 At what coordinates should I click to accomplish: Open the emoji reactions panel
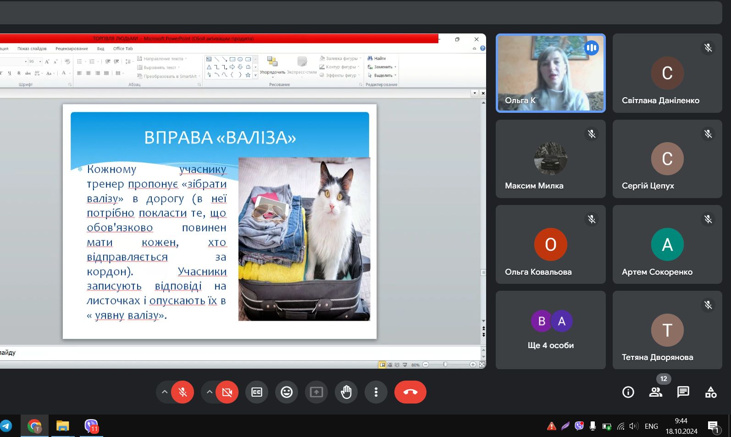tap(287, 392)
